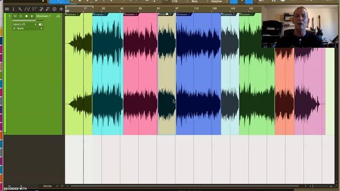Open the Input L+R dropdown
The image size is (340, 191).
point(24,24)
